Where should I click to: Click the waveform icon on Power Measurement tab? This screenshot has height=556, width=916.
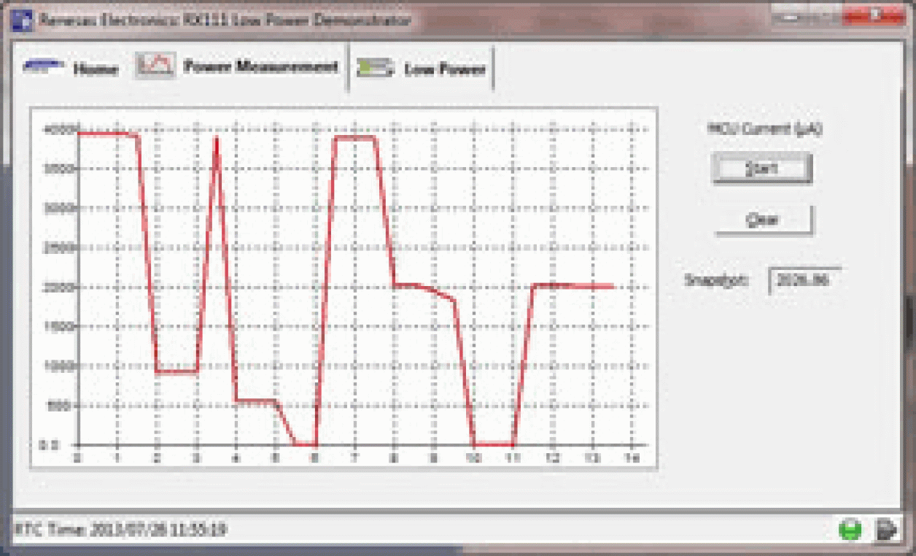point(153,66)
